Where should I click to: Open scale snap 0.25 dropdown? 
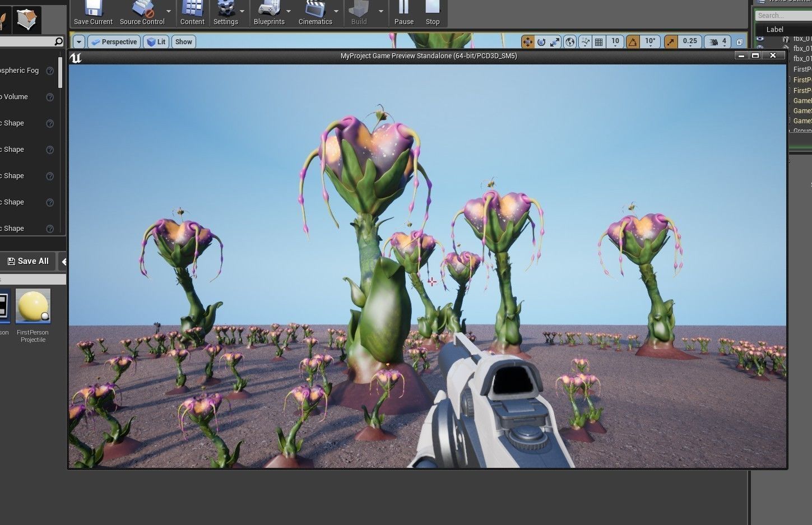[x=690, y=42]
